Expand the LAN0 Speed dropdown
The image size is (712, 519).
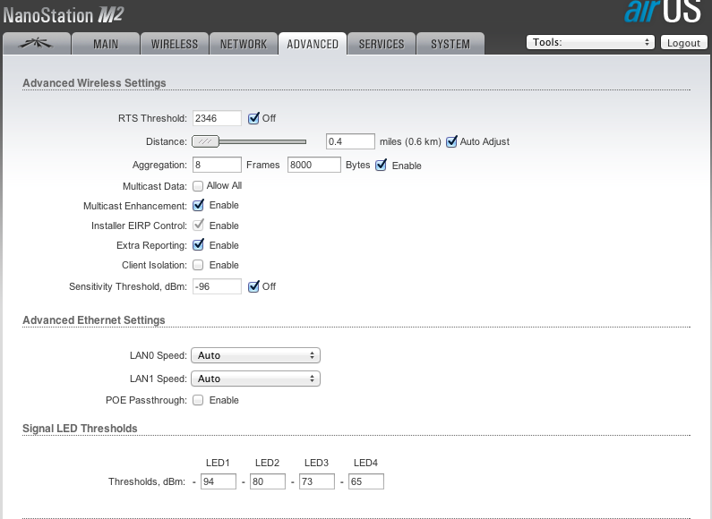pos(256,355)
